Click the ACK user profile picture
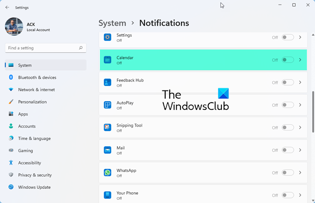The width and height of the screenshot is (315, 203). (x=14, y=27)
